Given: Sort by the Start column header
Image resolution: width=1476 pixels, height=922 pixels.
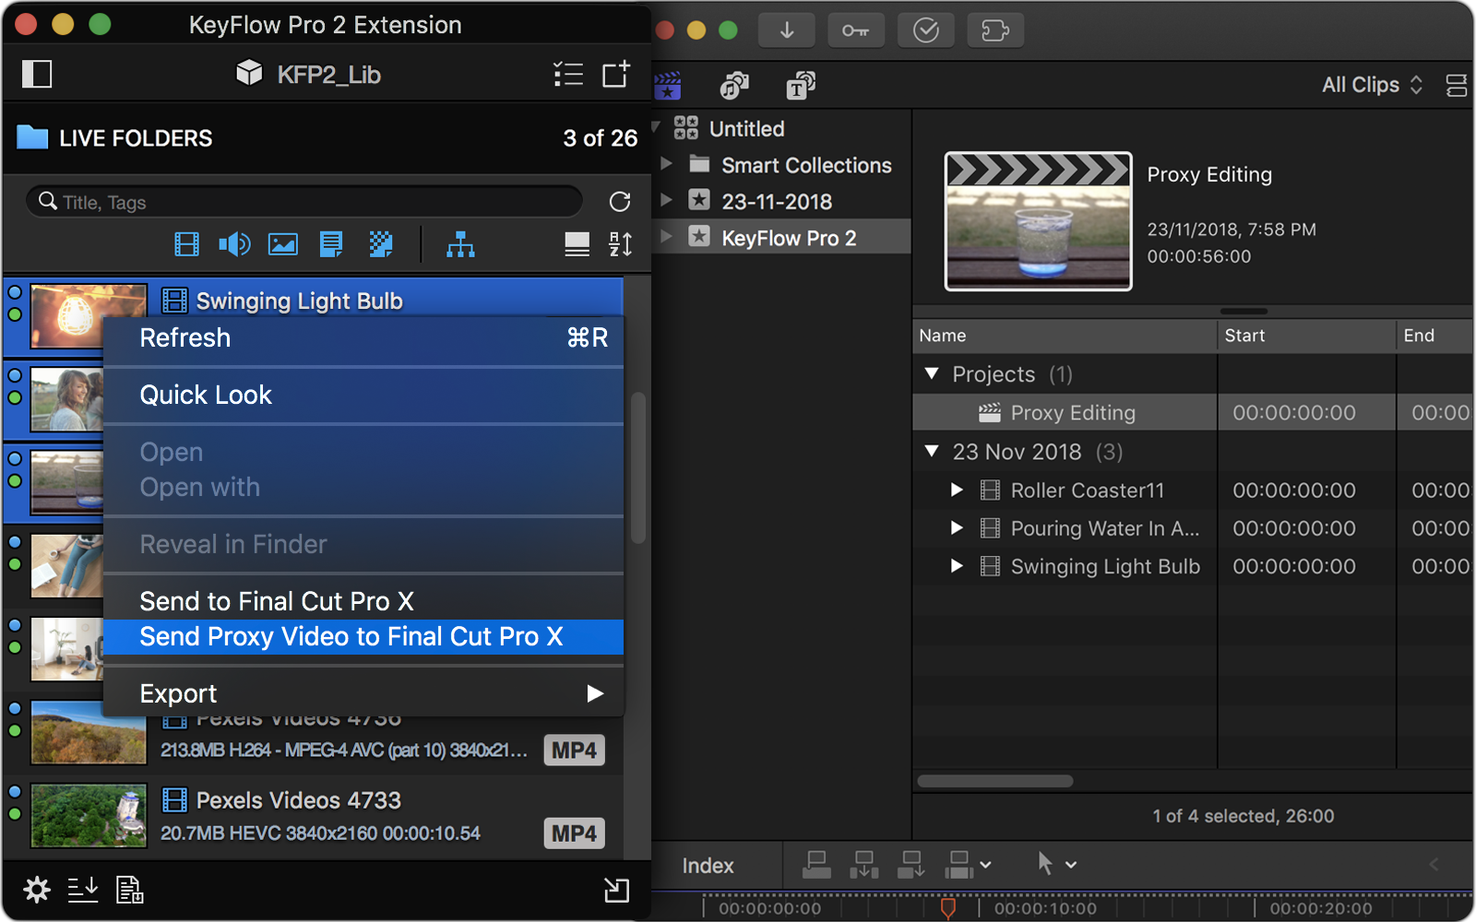Looking at the screenshot, I should (1306, 336).
